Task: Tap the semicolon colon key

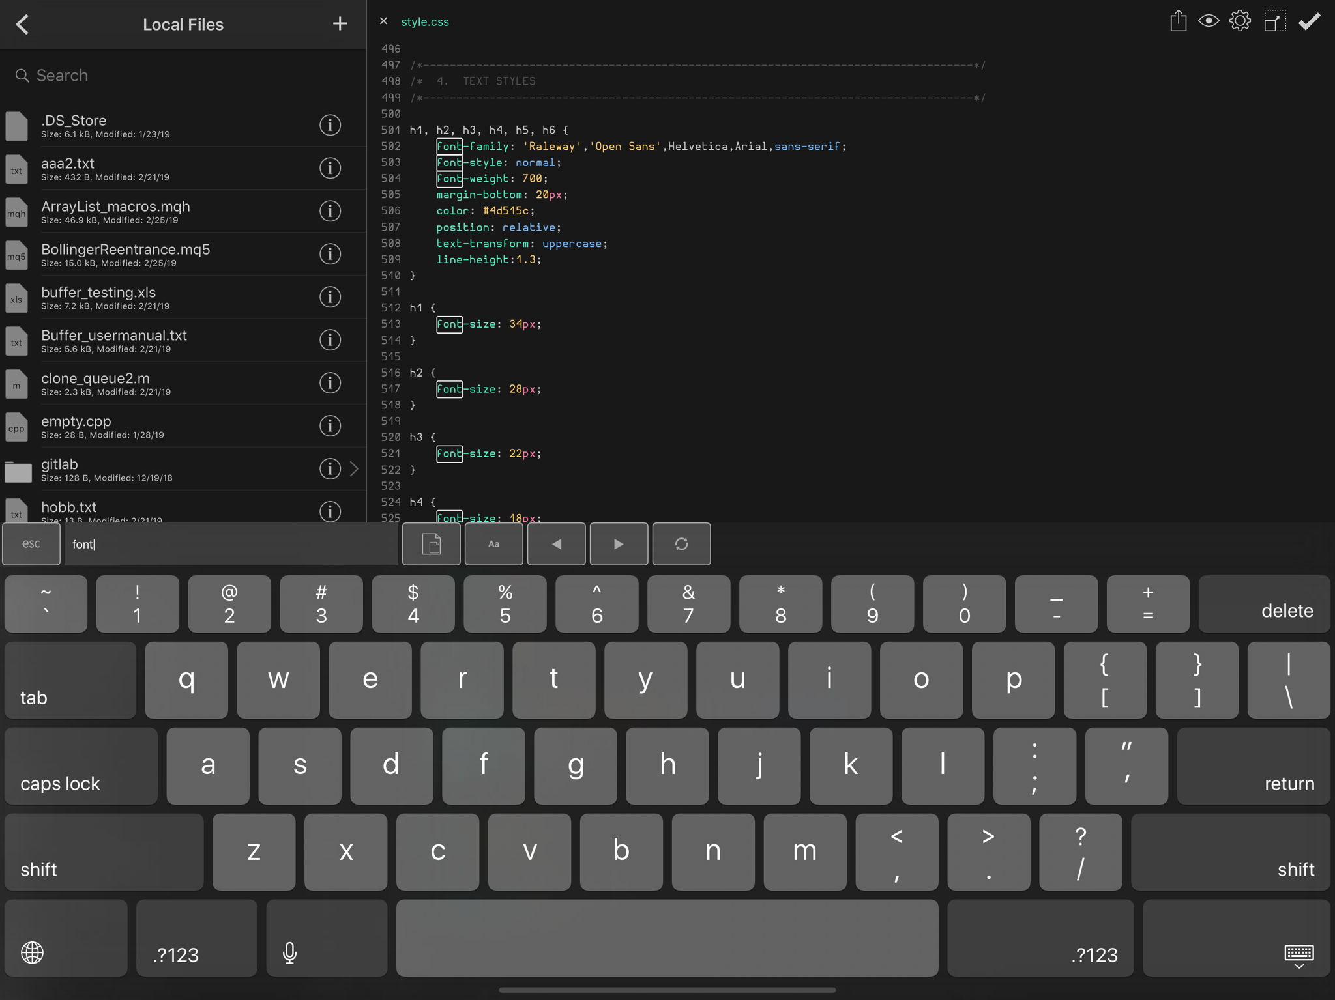Action: coord(1034,766)
